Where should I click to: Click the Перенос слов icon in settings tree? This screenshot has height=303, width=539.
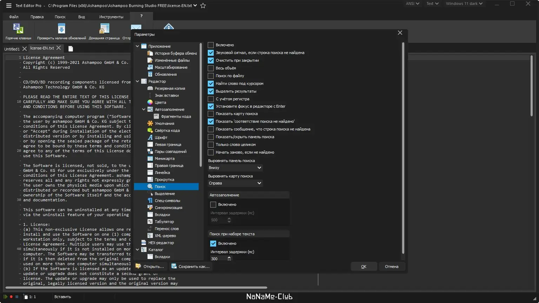click(150, 229)
